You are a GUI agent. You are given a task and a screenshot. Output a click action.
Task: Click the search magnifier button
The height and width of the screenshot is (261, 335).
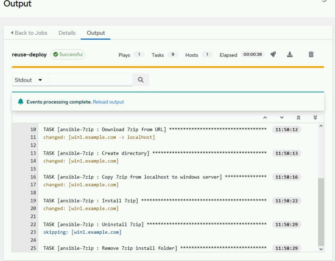[x=140, y=80]
